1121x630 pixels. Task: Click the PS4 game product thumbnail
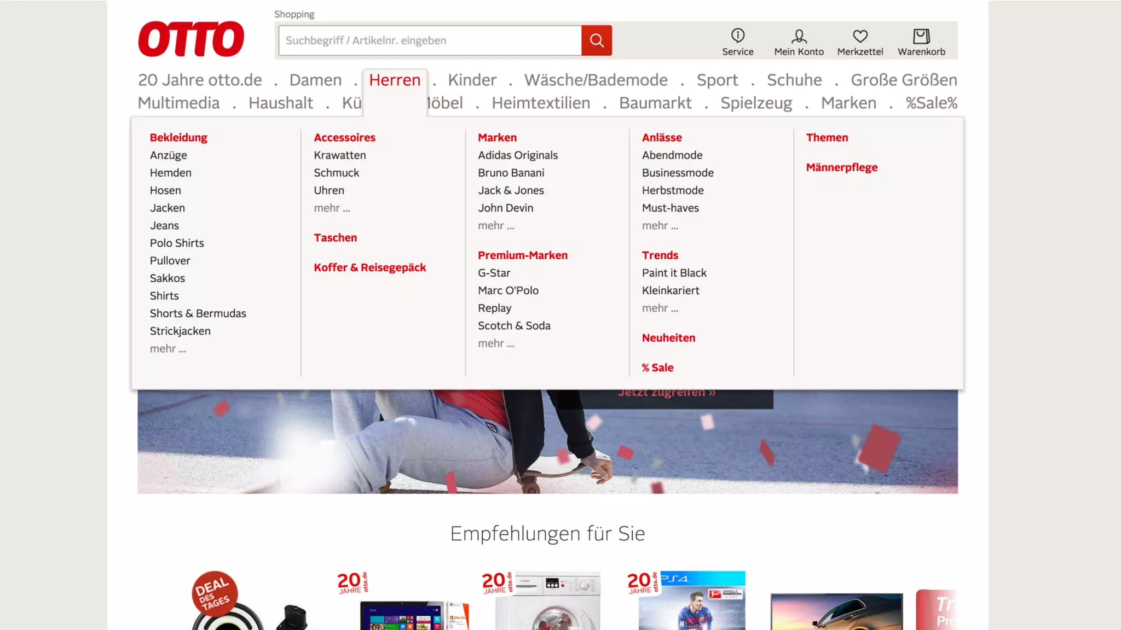click(691, 602)
